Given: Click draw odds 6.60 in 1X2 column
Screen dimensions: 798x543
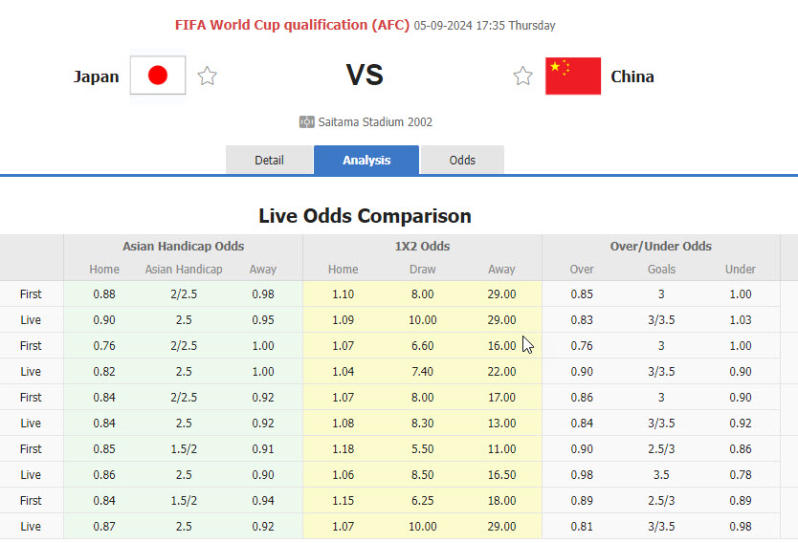Looking at the screenshot, I should [422, 346].
